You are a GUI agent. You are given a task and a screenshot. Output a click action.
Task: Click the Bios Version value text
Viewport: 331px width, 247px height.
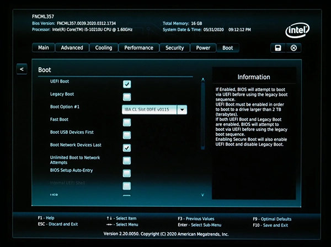(x=87, y=23)
